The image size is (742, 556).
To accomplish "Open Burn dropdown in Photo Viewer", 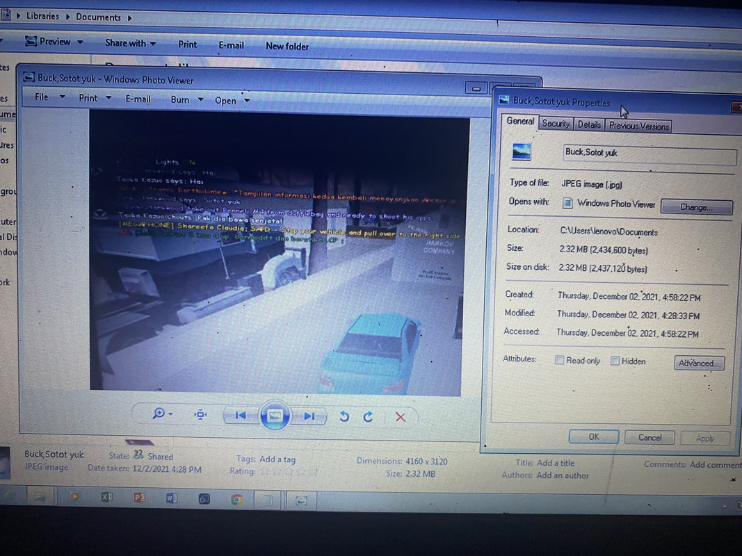I will tap(187, 100).
